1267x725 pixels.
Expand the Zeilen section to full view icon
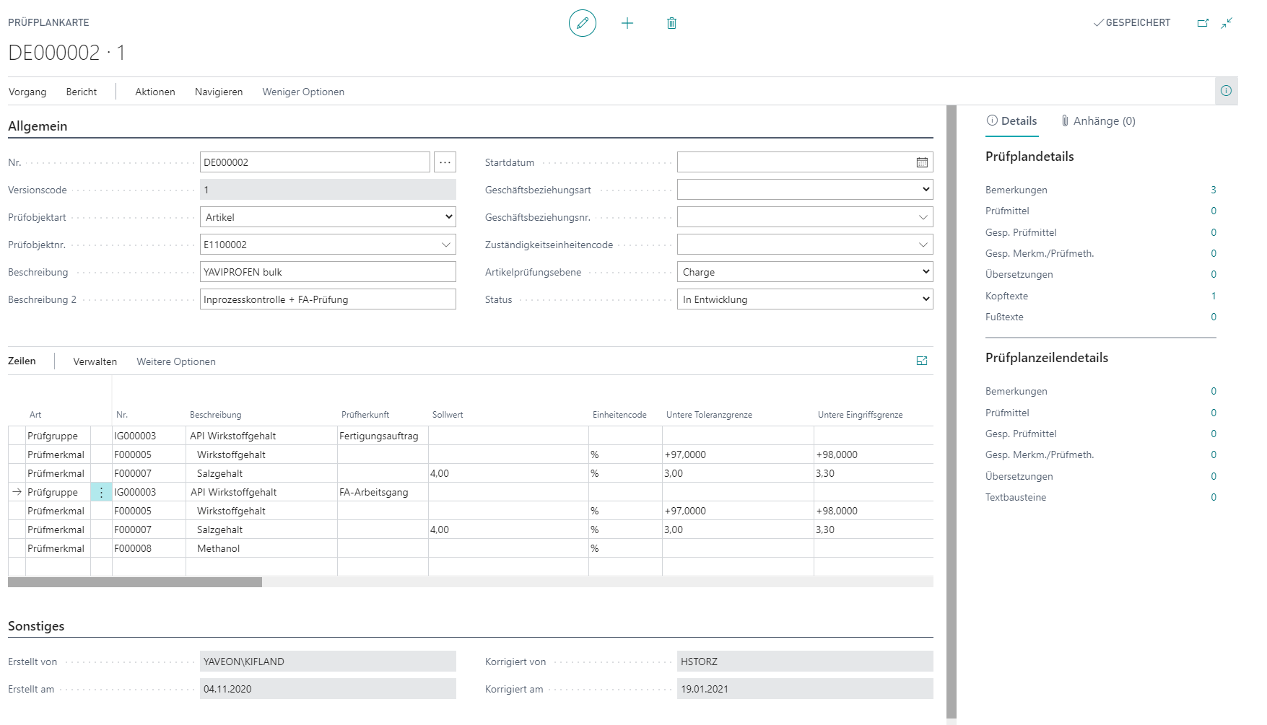click(x=922, y=361)
